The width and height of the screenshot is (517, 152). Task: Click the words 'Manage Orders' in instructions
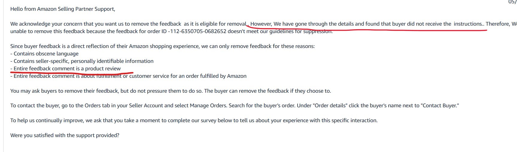208,106
